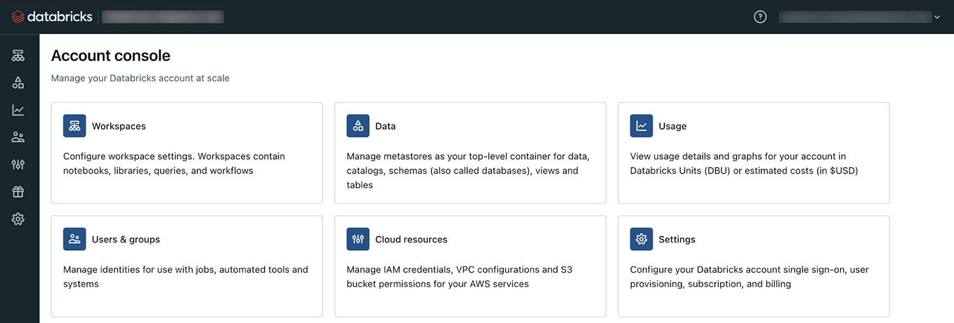Open Data from the left sidebar icon
This screenshot has width=954, height=323.
coord(18,83)
